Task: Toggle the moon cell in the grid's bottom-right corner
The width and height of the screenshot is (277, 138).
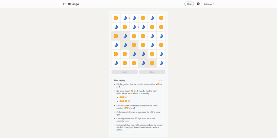Action: [161, 63]
